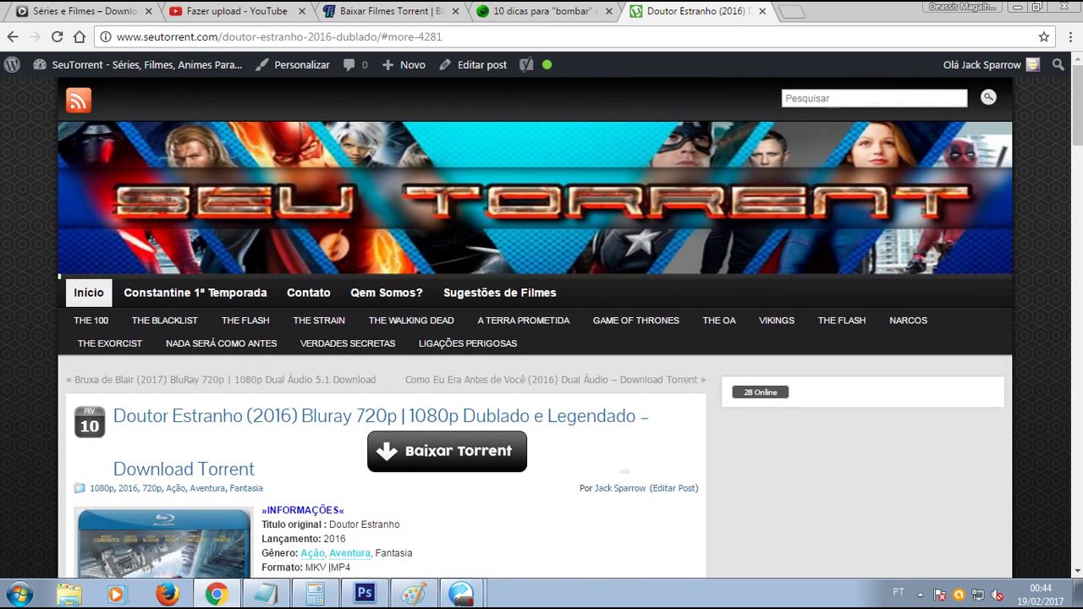Go to the browser home page

(80, 37)
